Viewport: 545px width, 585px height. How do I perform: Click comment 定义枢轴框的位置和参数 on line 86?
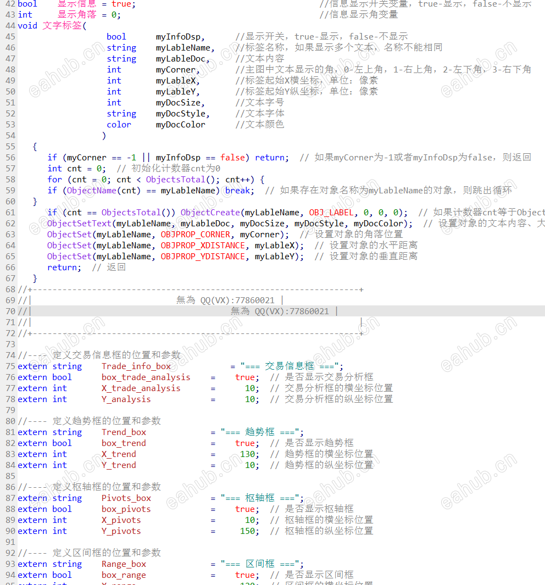107,487
